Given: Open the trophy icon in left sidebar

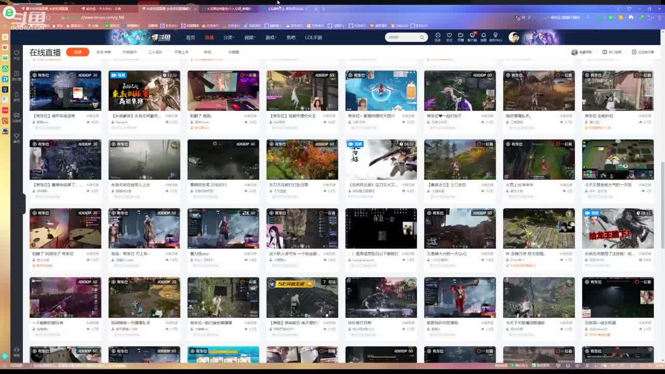Looking at the screenshot, I should click(x=17, y=137).
